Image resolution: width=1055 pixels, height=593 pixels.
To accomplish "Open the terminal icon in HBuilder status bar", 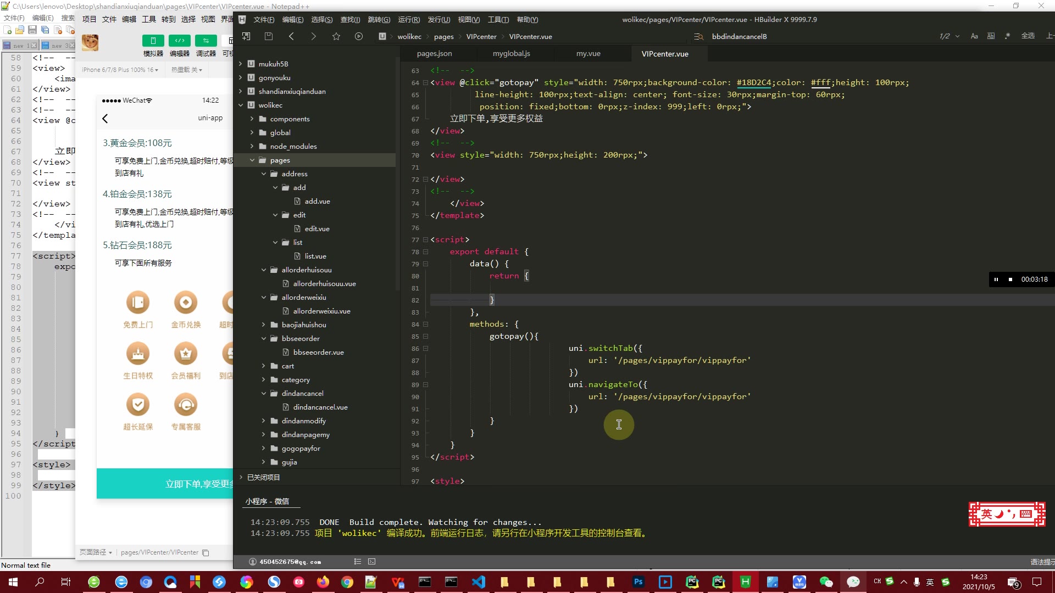I will click(x=372, y=562).
